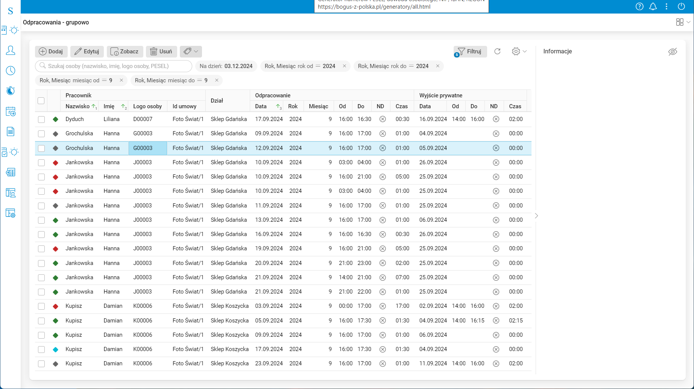Check the Kupisz 03.09.2024 row checkbox

coord(41,306)
